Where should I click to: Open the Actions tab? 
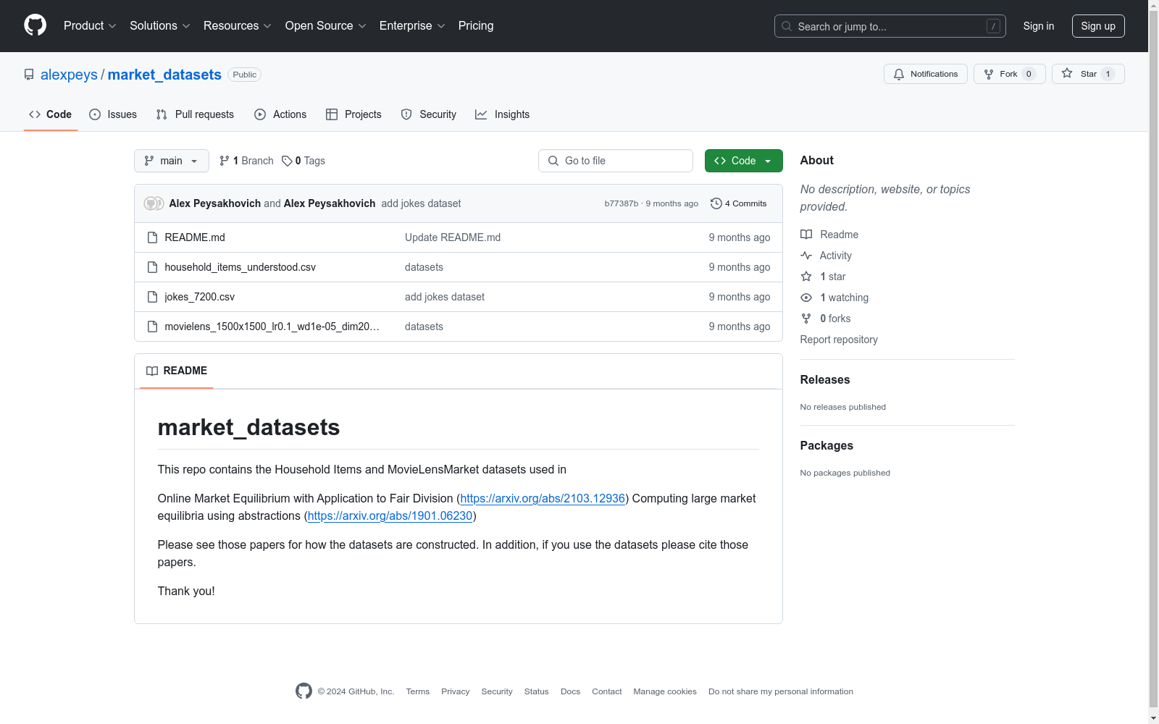280,114
